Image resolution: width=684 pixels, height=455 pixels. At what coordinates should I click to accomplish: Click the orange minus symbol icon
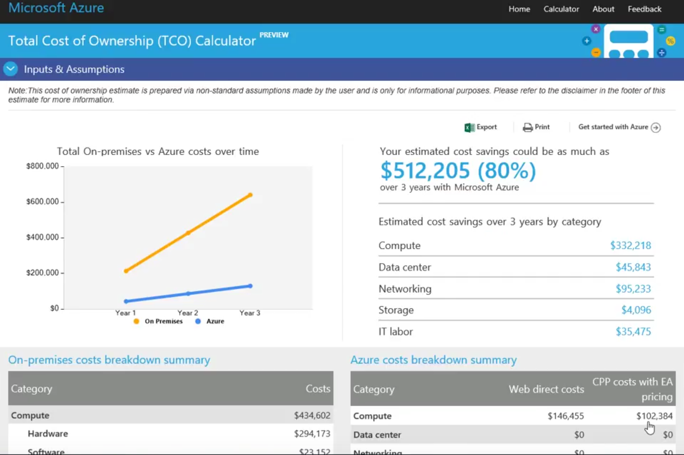[x=596, y=53]
